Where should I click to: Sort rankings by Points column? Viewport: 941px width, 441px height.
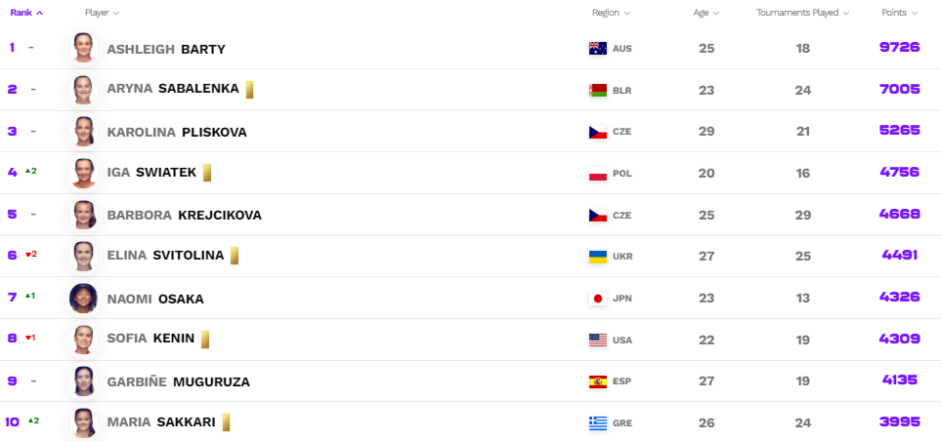point(899,13)
